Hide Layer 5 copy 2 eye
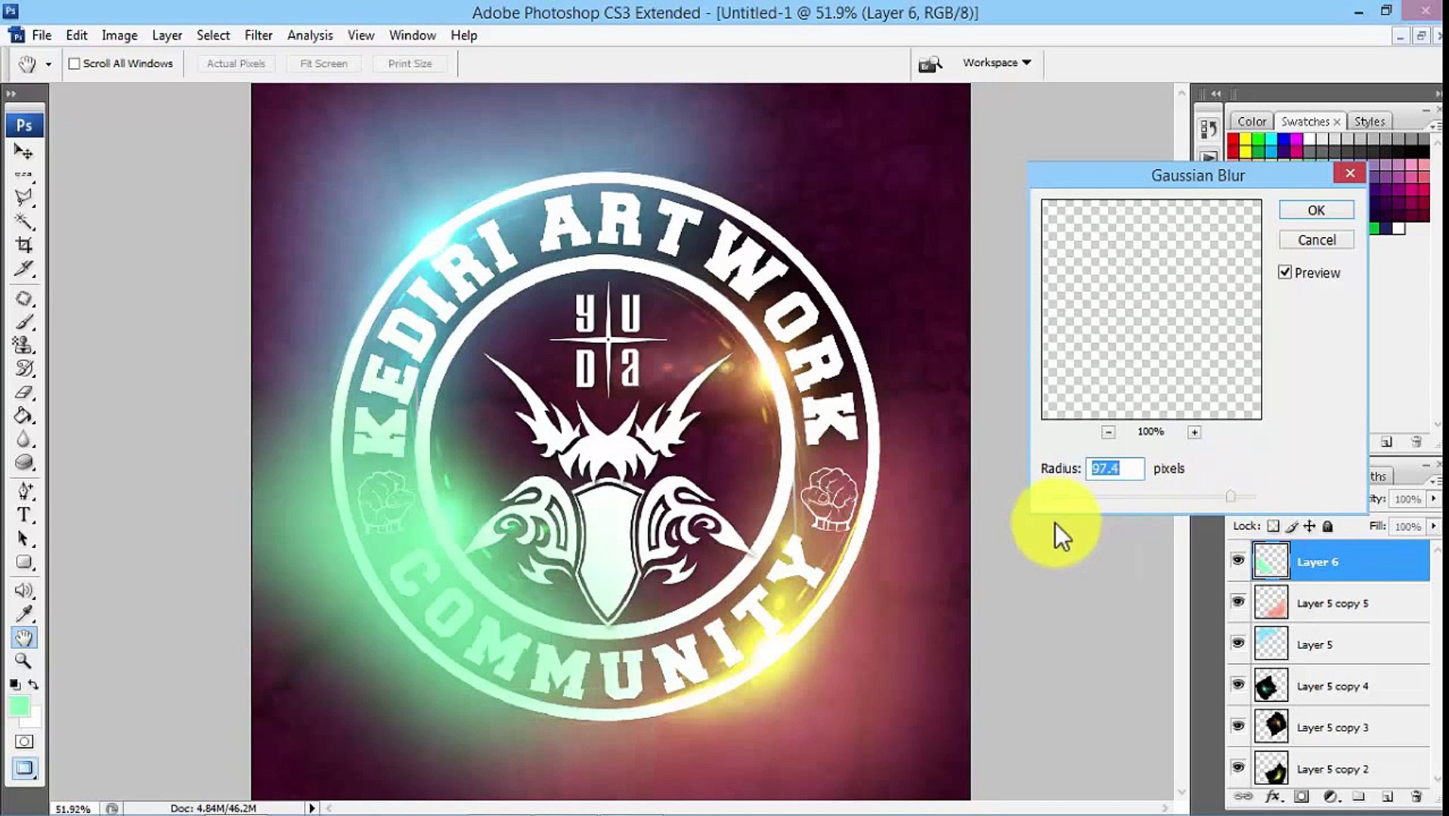Screen dimensions: 1449x816 1238,768
